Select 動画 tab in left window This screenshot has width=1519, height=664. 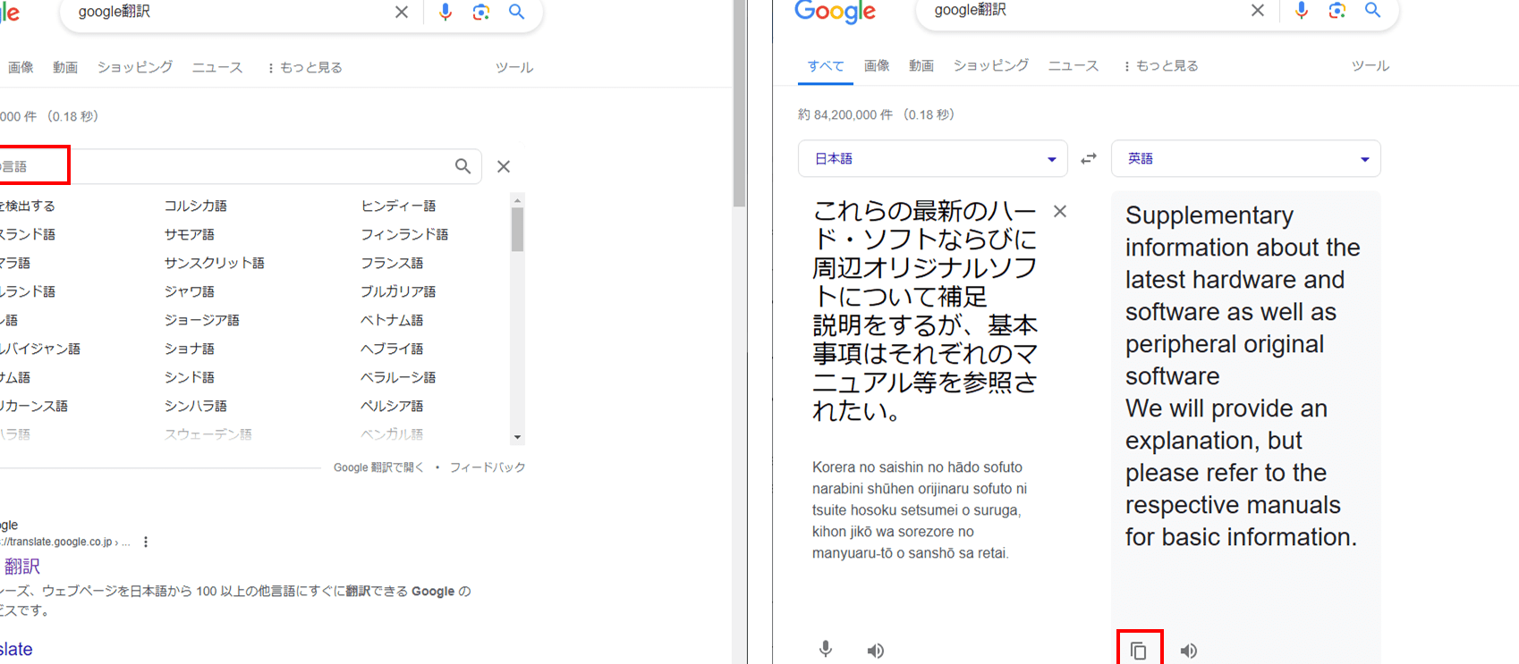(65, 67)
